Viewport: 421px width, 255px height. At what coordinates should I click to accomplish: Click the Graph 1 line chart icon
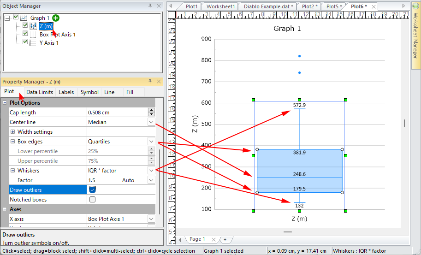(24, 18)
